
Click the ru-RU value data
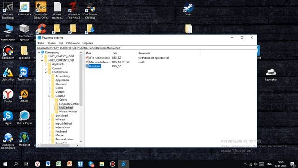(142, 62)
